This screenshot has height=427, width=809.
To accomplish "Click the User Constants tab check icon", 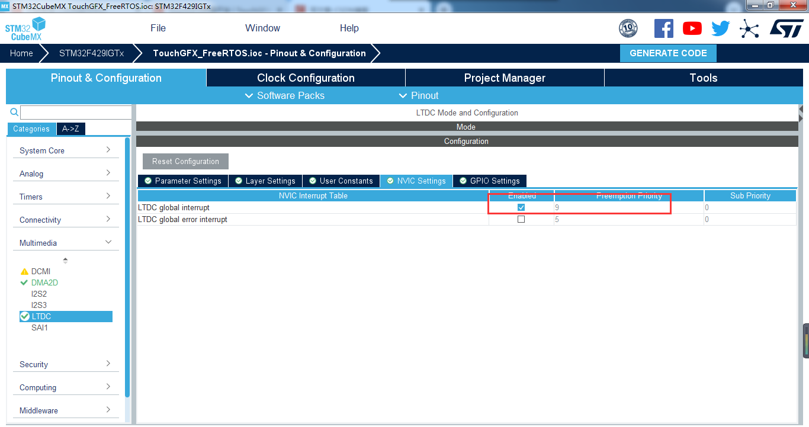I will pyautogui.click(x=313, y=181).
